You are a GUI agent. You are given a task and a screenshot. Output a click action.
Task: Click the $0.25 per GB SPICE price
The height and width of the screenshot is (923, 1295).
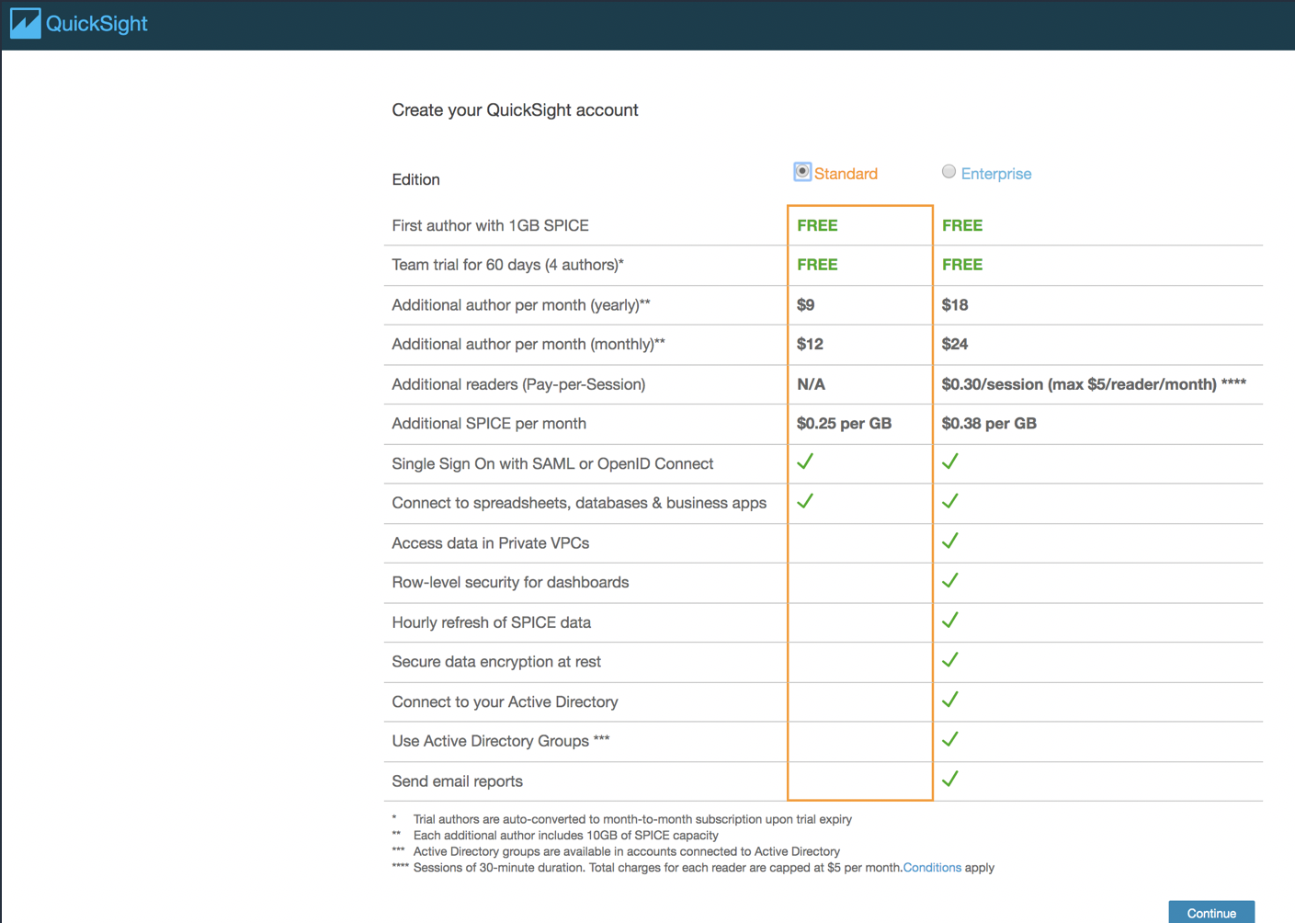click(x=844, y=424)
